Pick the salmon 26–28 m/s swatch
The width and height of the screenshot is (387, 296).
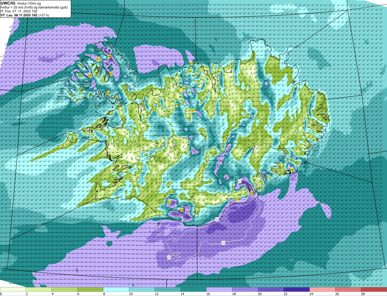[348, 290]
